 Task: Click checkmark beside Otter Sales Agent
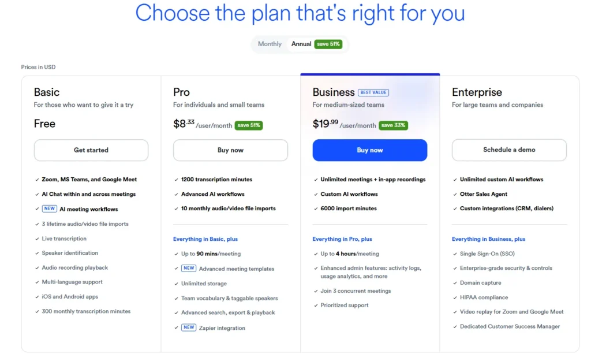455,194
